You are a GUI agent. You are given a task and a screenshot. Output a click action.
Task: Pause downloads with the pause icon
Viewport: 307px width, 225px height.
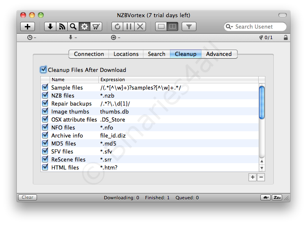129,26
